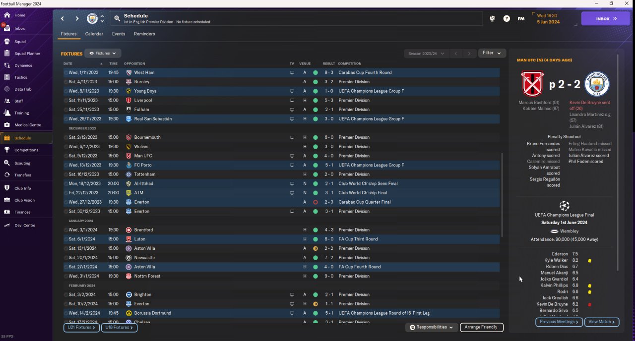
Task: Navigate forward with the right arrow
Action: tap(77, 19)
